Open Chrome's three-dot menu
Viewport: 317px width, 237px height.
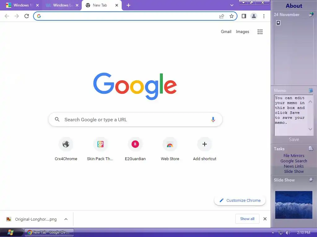click(264, 16)
